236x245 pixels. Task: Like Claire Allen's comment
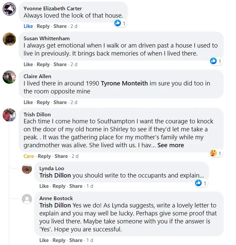(28, 102)
